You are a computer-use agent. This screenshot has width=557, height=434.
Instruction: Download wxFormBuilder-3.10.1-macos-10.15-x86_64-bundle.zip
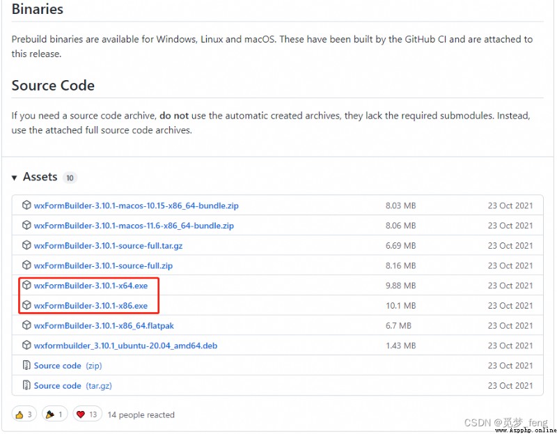(136, 206)
